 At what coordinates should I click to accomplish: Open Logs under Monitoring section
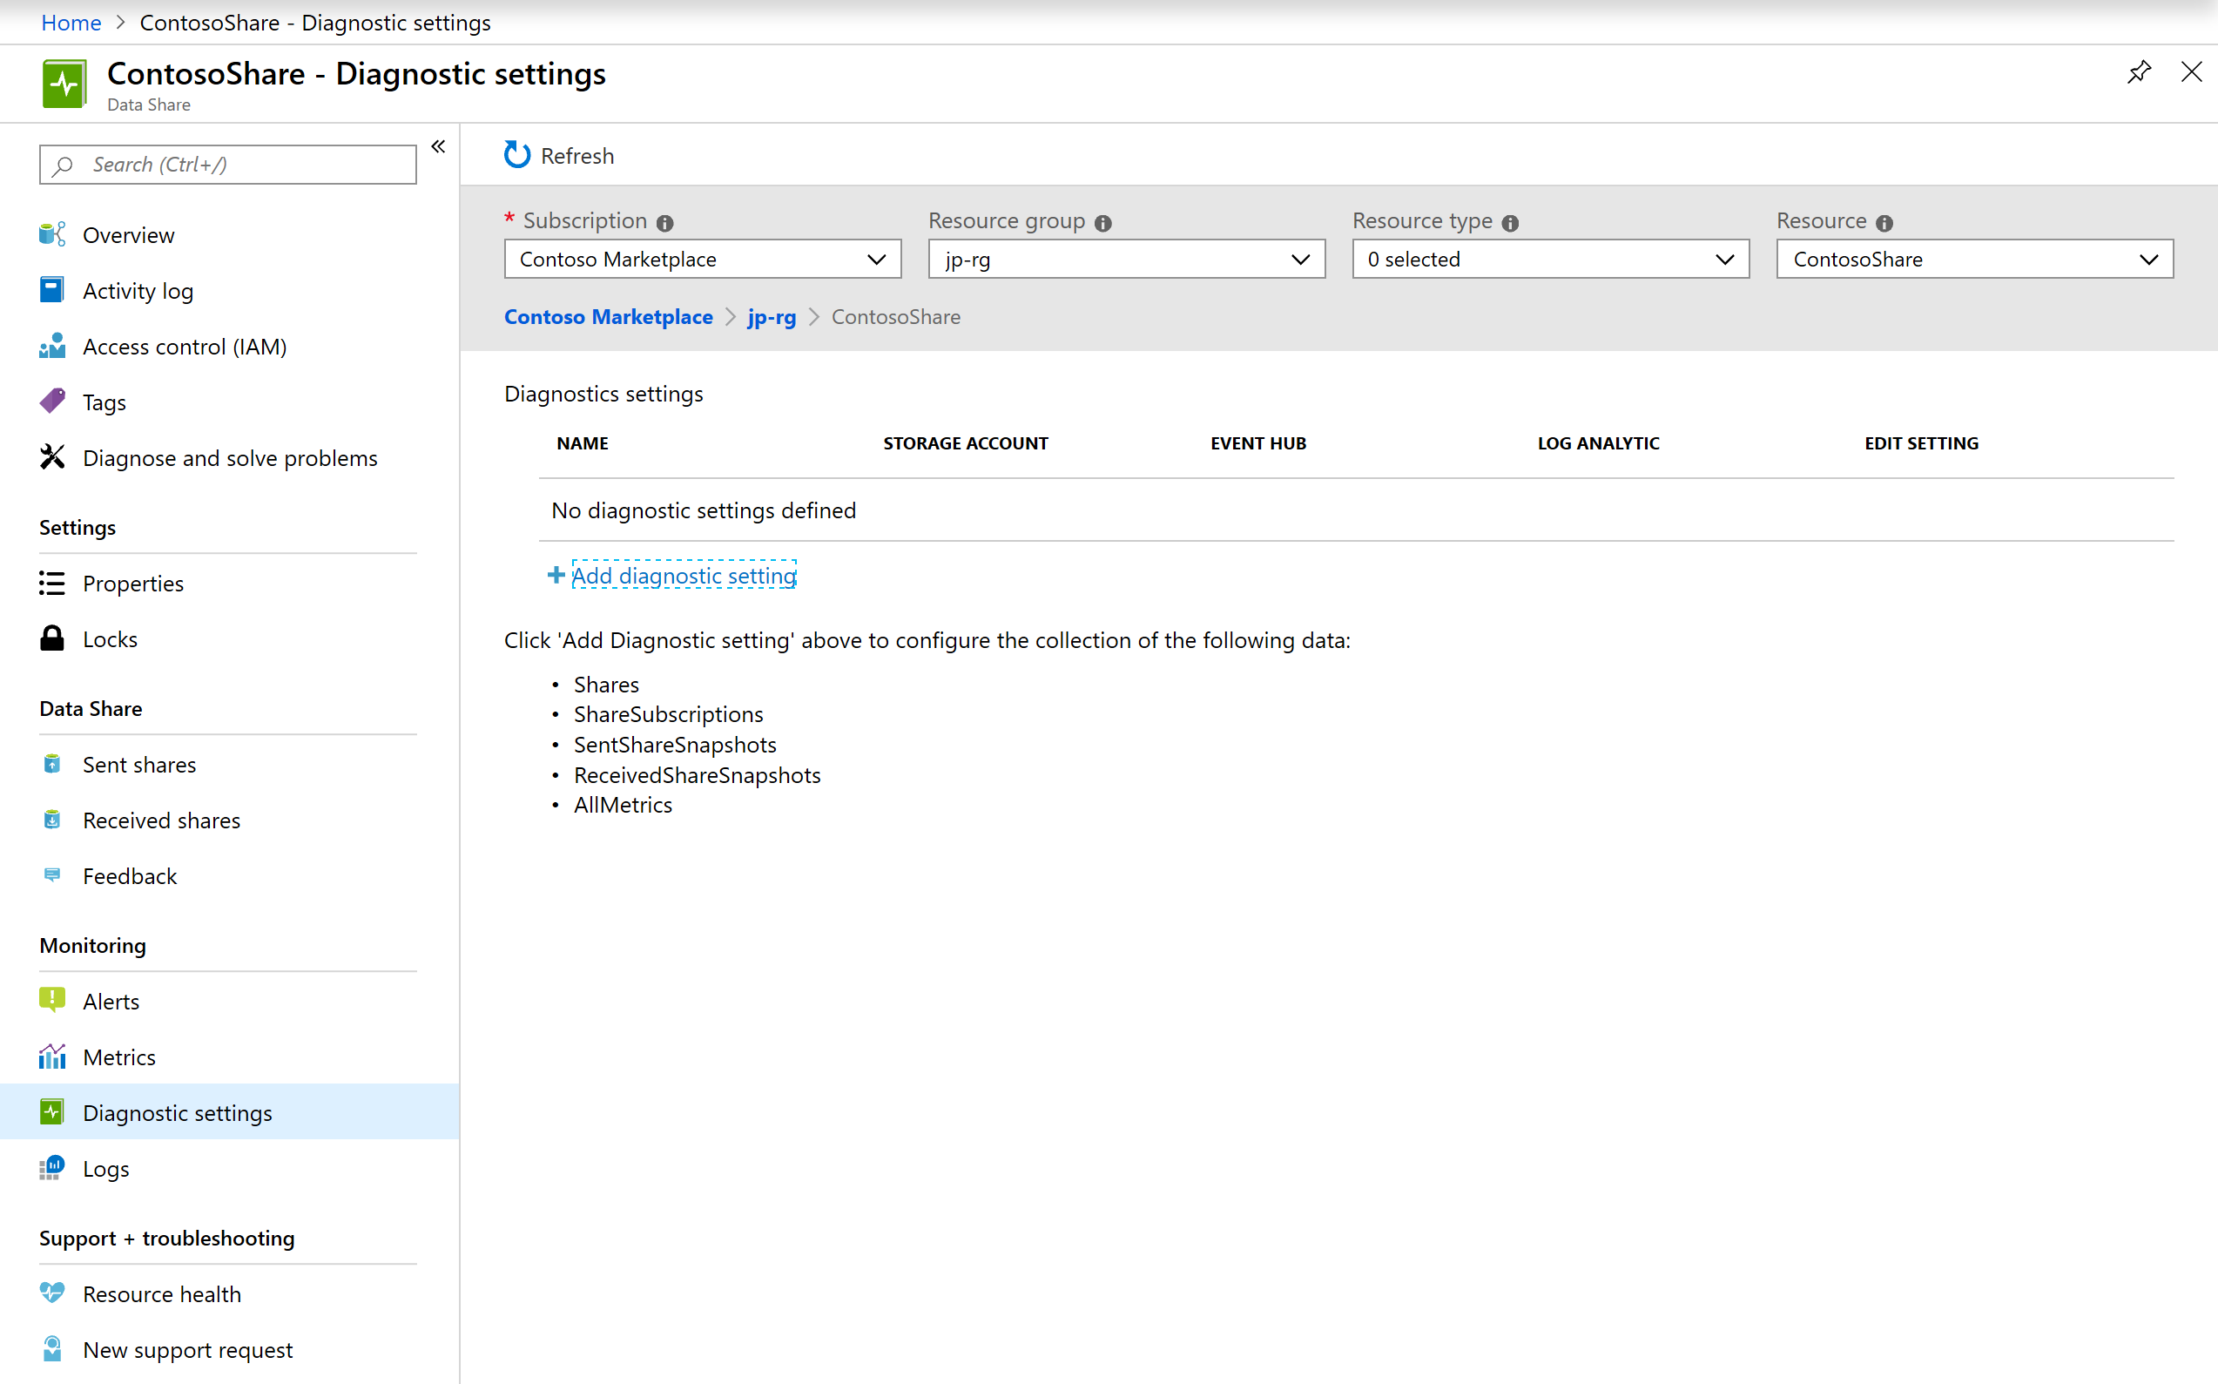click(x=107, y=1167)
